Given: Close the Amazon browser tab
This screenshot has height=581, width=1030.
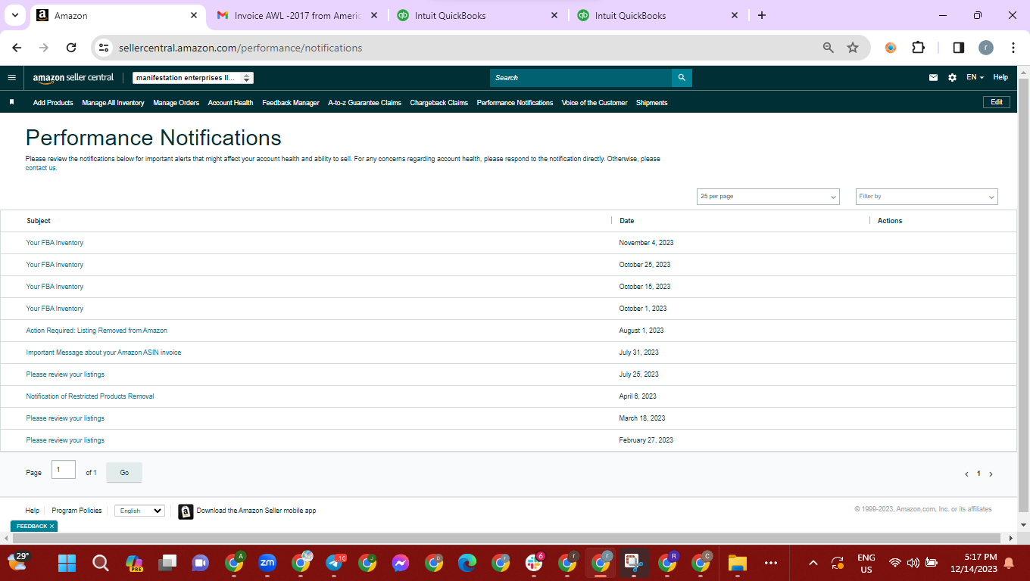Looking at the screenshot, I should pyautogui.click(x=194, y=15).
